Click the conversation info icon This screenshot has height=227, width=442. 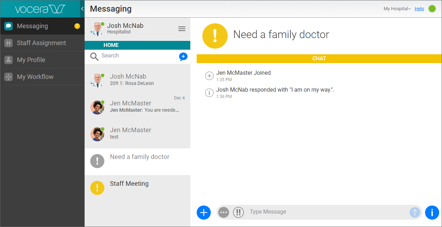click(432, 212)
